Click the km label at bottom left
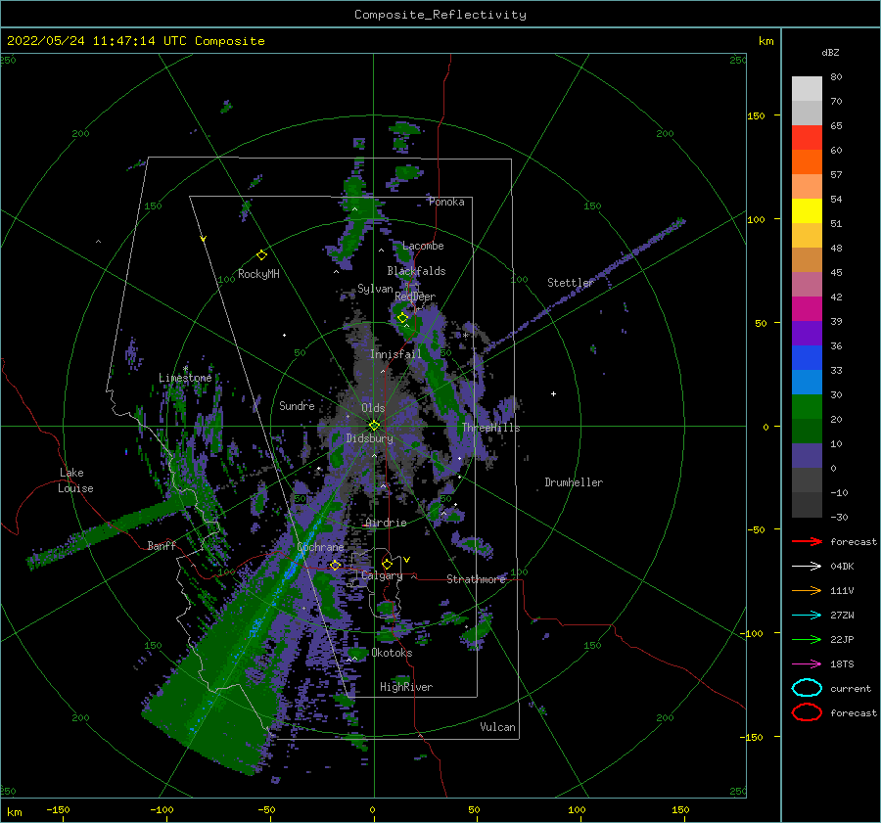Image resolution: width=881 pixels, height=823 pixels. point(14,812)
